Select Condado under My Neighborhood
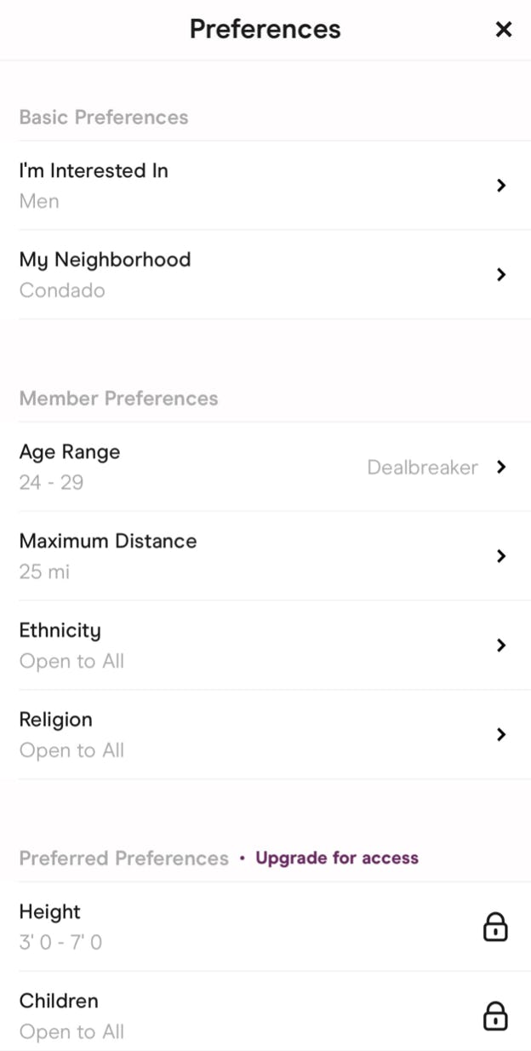531x1051 pixels. pos(62,290)
